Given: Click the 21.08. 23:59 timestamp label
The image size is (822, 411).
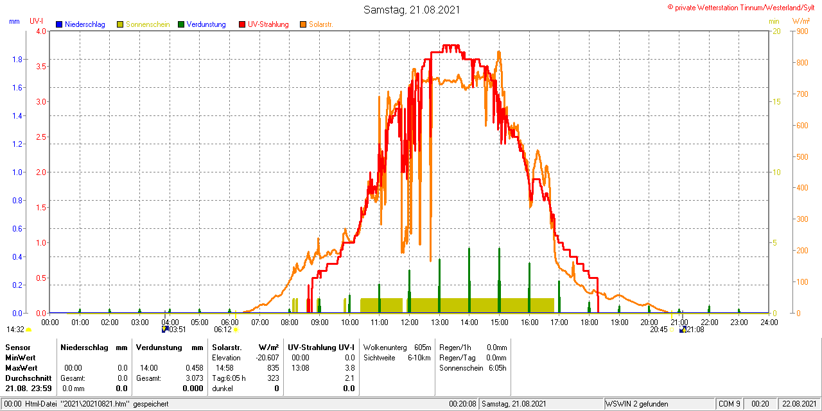Looking at the screenshot, I should point(29,389).
